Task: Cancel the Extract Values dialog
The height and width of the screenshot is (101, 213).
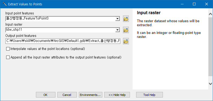Action: 67,95
